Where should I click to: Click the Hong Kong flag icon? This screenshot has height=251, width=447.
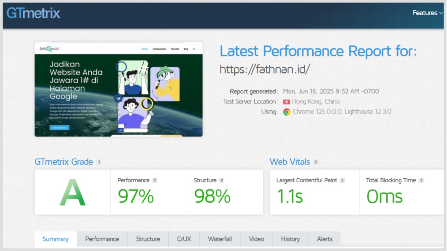pos(287,102)
